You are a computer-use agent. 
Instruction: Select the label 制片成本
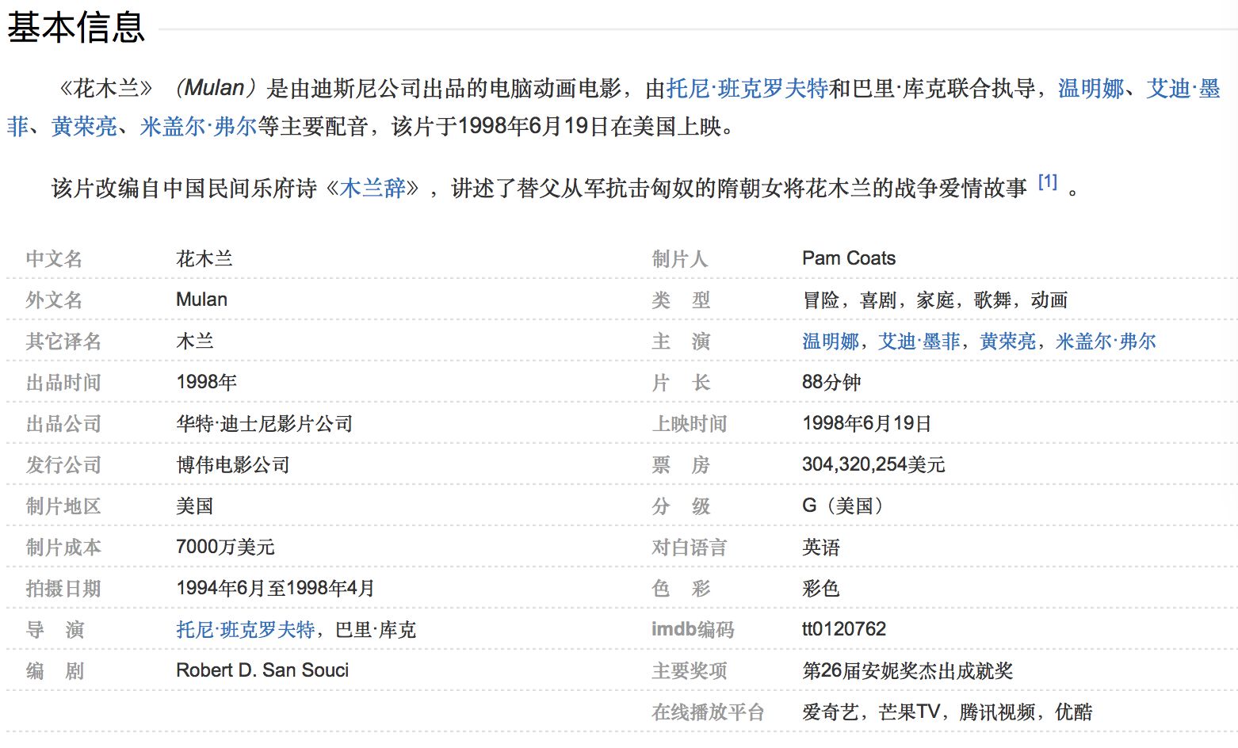[63, 548]
